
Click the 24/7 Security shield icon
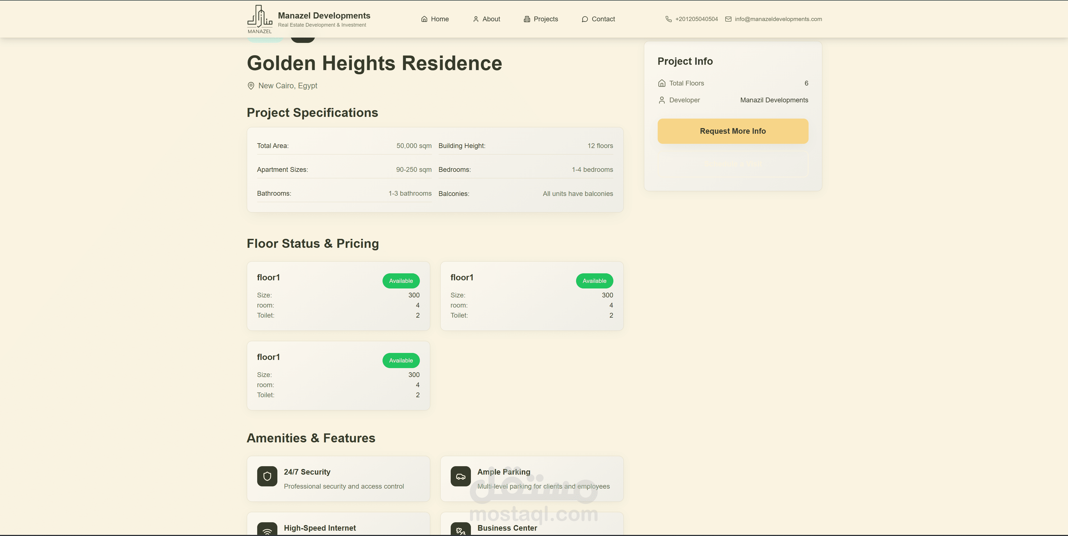(267, 476)
